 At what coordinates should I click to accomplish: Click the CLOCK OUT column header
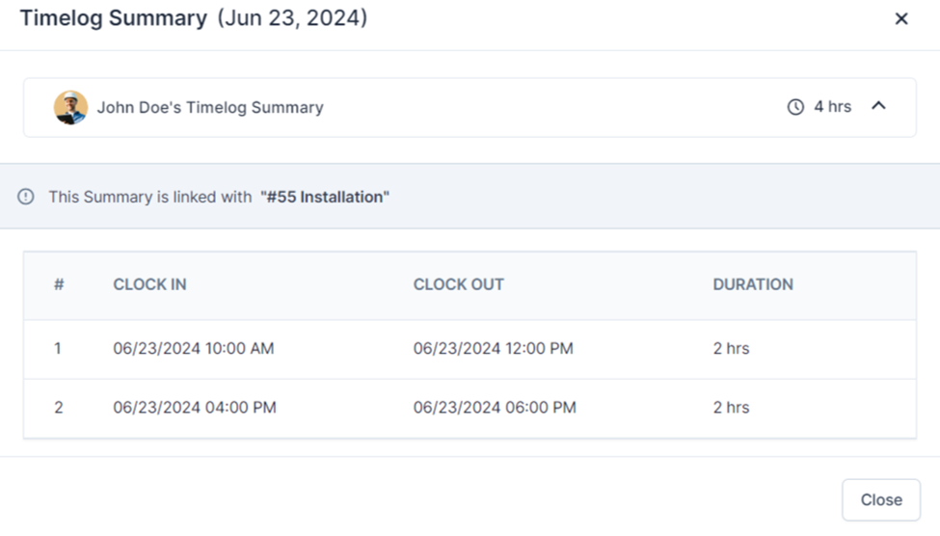pyautogui.click(x=458, y=284)
